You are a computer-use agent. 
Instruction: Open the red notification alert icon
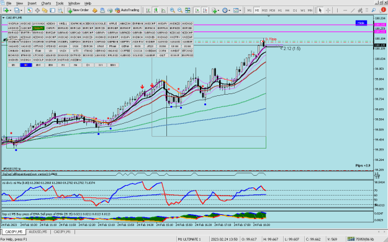[x=383, y=11]
